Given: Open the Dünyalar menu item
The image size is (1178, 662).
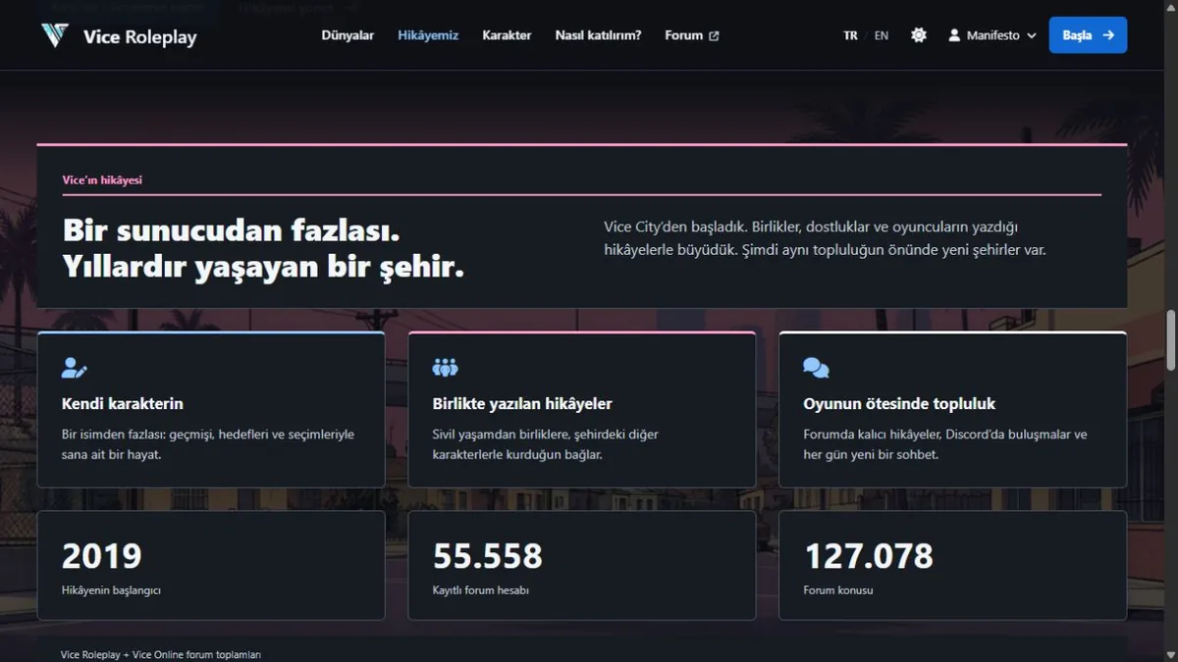Looking at the screenshot, I should pos(348,35).
